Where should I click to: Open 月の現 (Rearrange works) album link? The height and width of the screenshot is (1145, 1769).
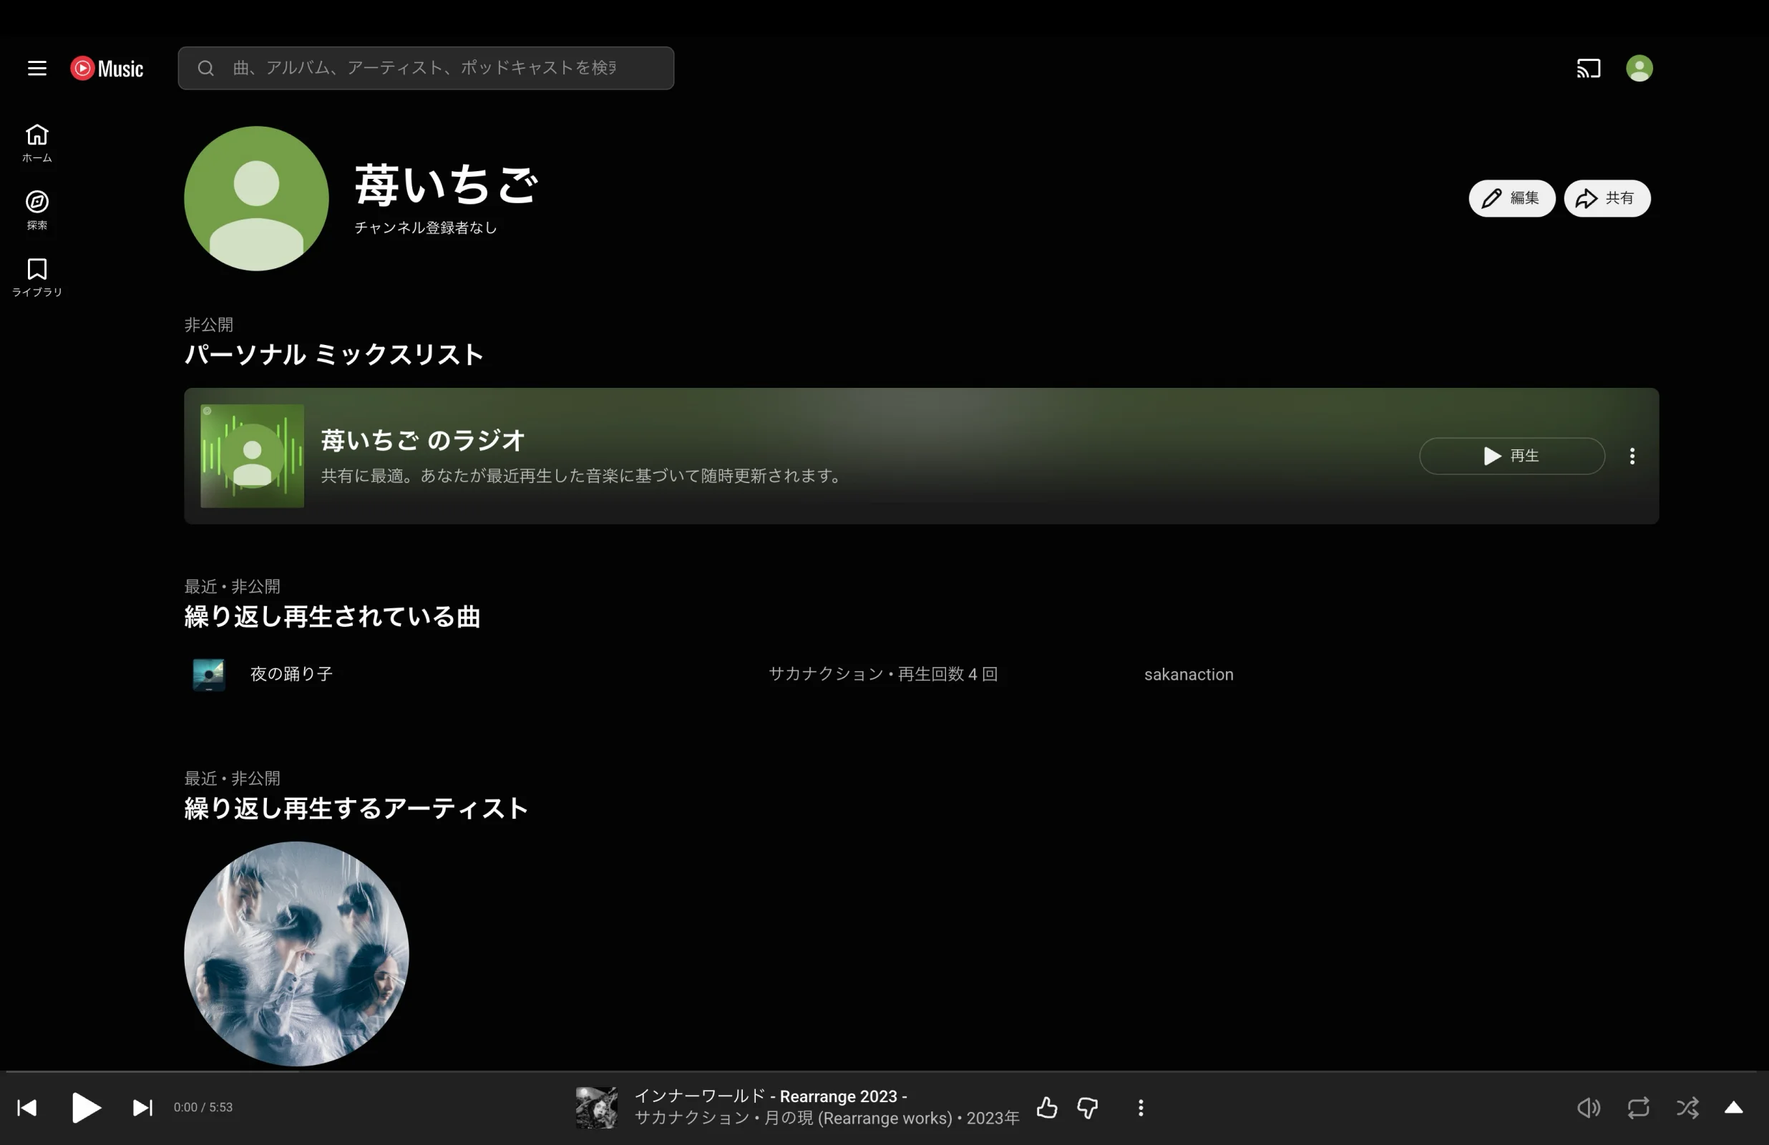click(858, 1119)
